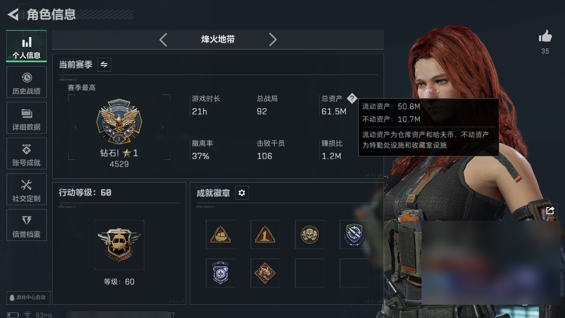Open the 个人信息 tab
Screen dimensions: 565x318
(x=26, y=46)
